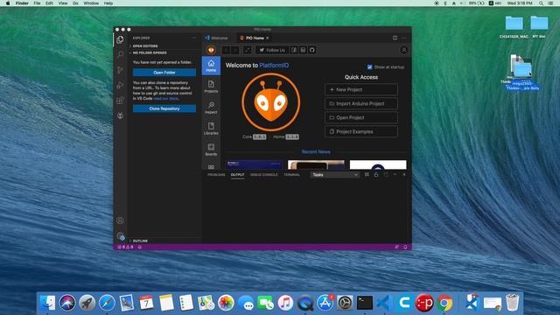Click the read our docs link

point(165,99)
